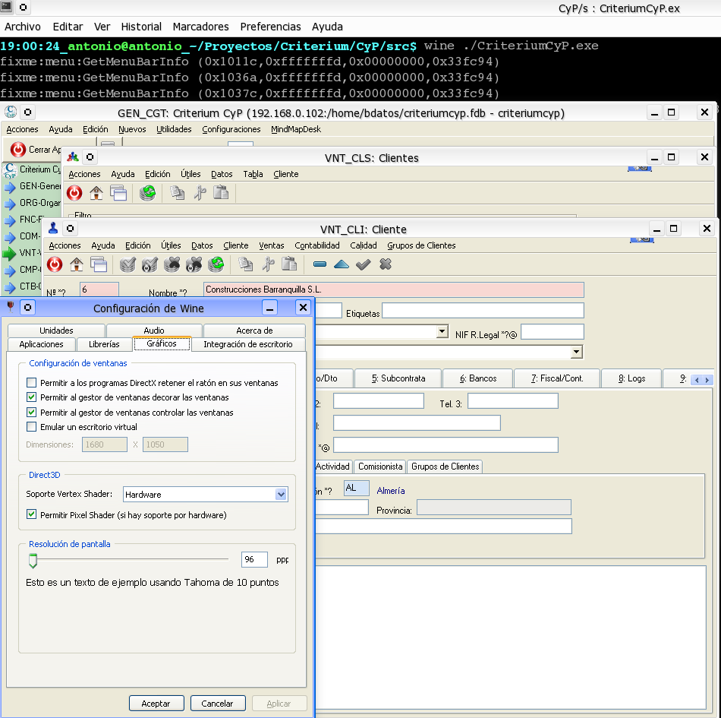Open the Integración de escritorio tab
Screen dimensions: 721x718
(x=248, y=344)
